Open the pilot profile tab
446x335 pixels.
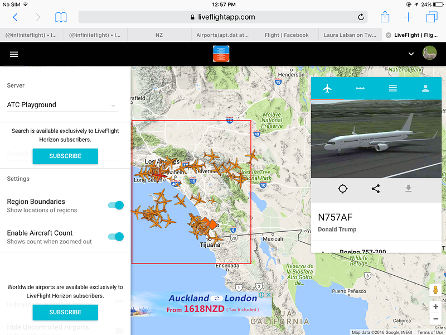pyautogui.click(x=425, y=88)
